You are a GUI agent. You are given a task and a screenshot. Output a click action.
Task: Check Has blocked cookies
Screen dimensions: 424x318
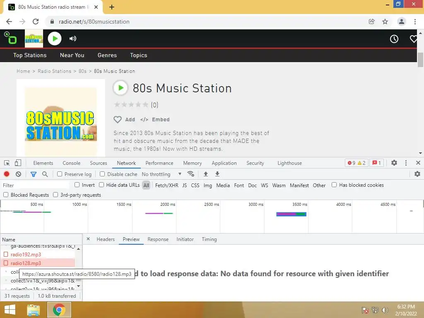[x=334, y=185]
